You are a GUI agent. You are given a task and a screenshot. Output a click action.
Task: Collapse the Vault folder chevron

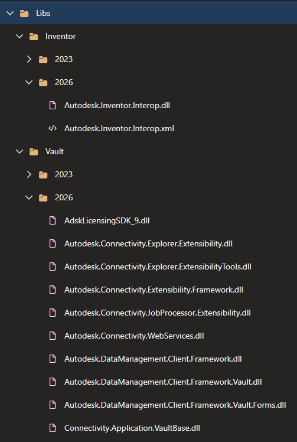click(x=19, y=151)
